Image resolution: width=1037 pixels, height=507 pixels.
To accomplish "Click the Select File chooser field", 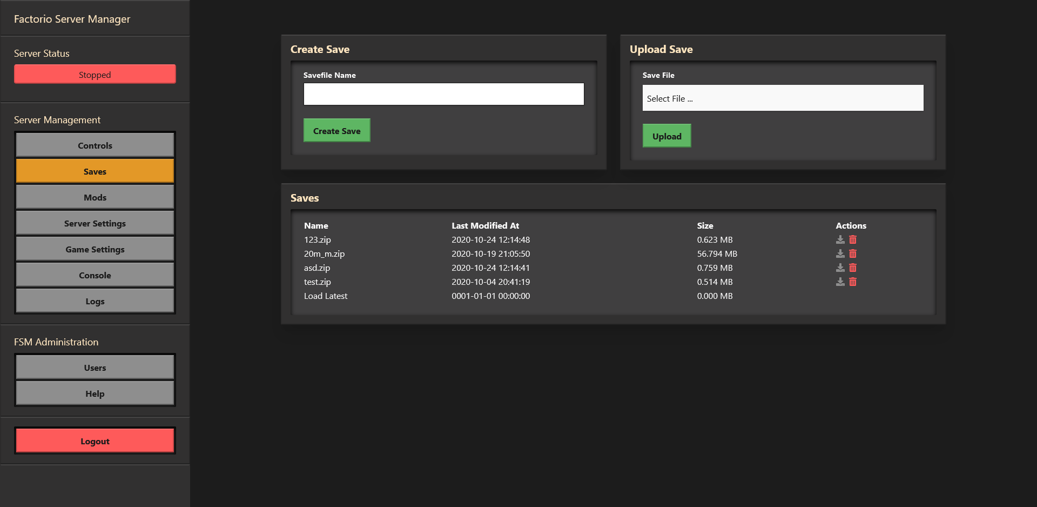I will pyautogui.click(x=783, y=98).
